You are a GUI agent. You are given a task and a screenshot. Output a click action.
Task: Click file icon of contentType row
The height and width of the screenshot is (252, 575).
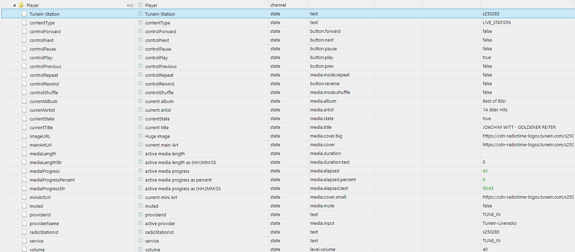point(24,23)
